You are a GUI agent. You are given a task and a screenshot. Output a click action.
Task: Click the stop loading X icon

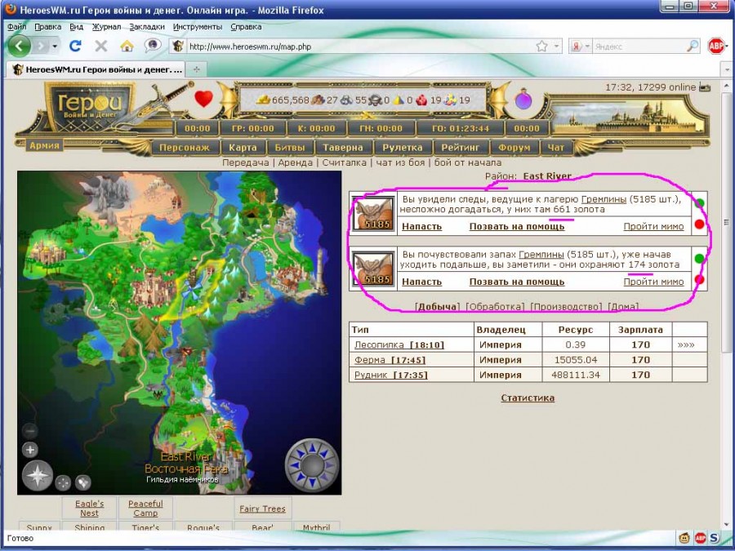click(x=100, y=46)
